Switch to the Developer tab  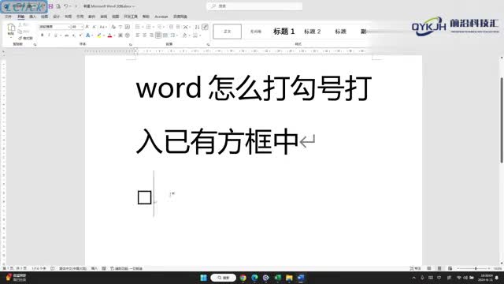click(131, 17)
